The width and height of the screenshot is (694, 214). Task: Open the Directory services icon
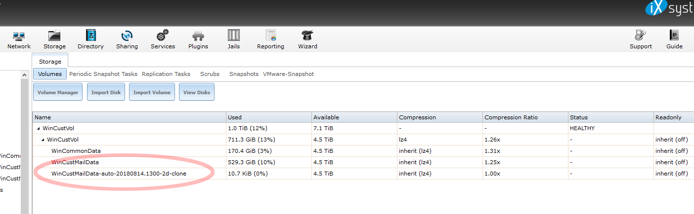click(90, 36)
